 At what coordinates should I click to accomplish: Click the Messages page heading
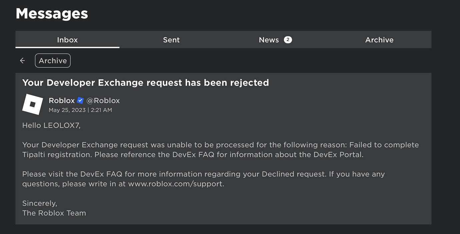click(51, 13)
